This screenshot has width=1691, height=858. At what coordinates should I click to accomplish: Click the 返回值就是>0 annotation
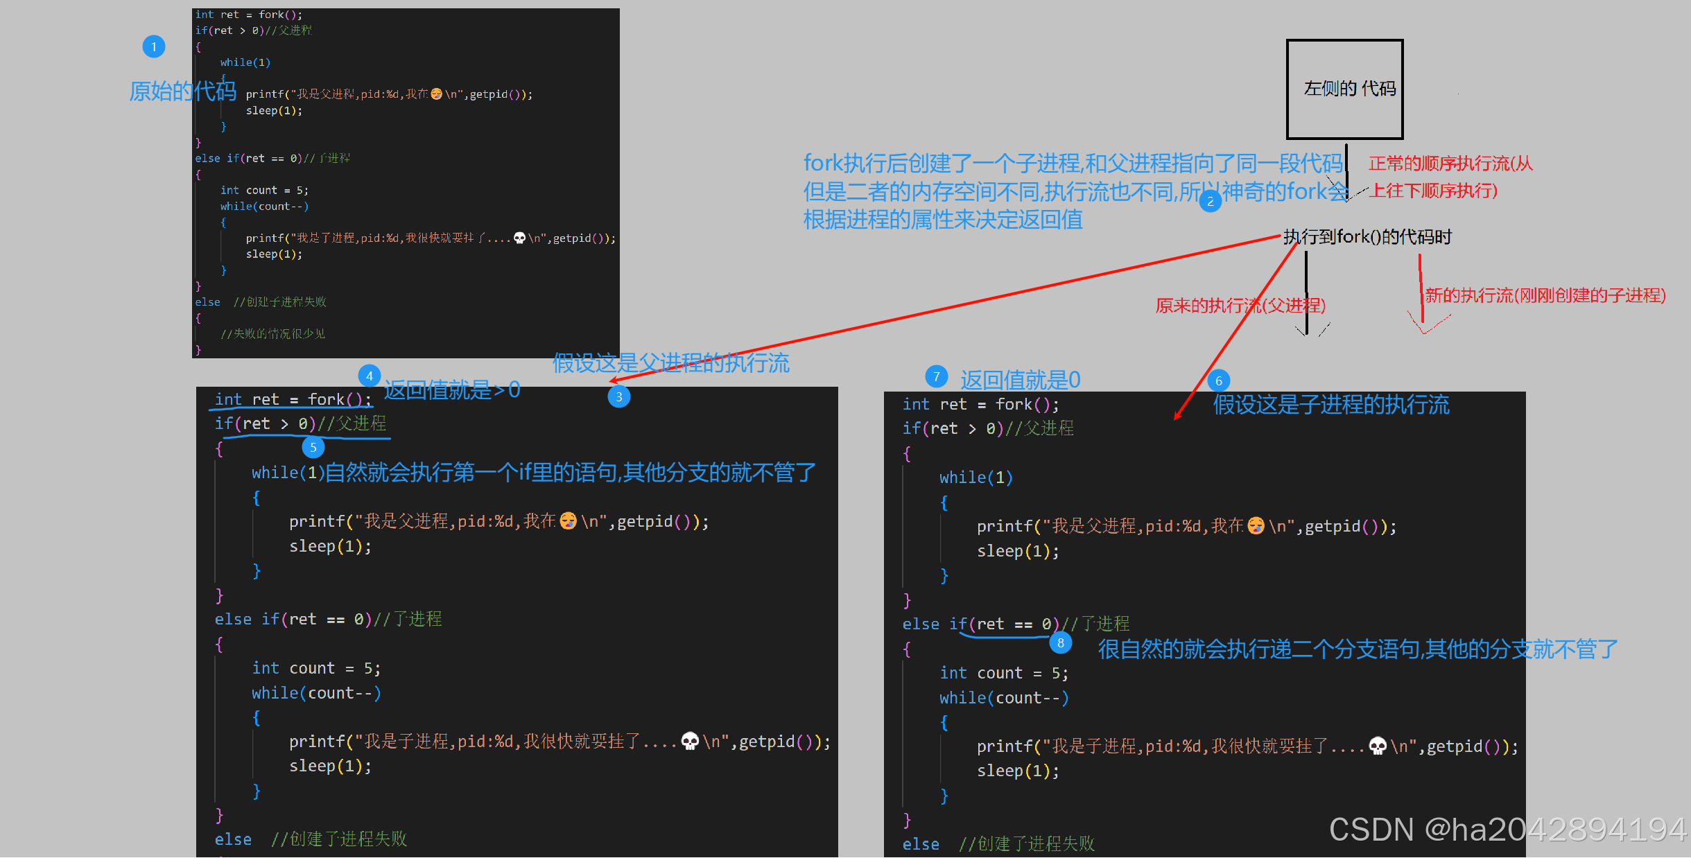click(452, 390)
